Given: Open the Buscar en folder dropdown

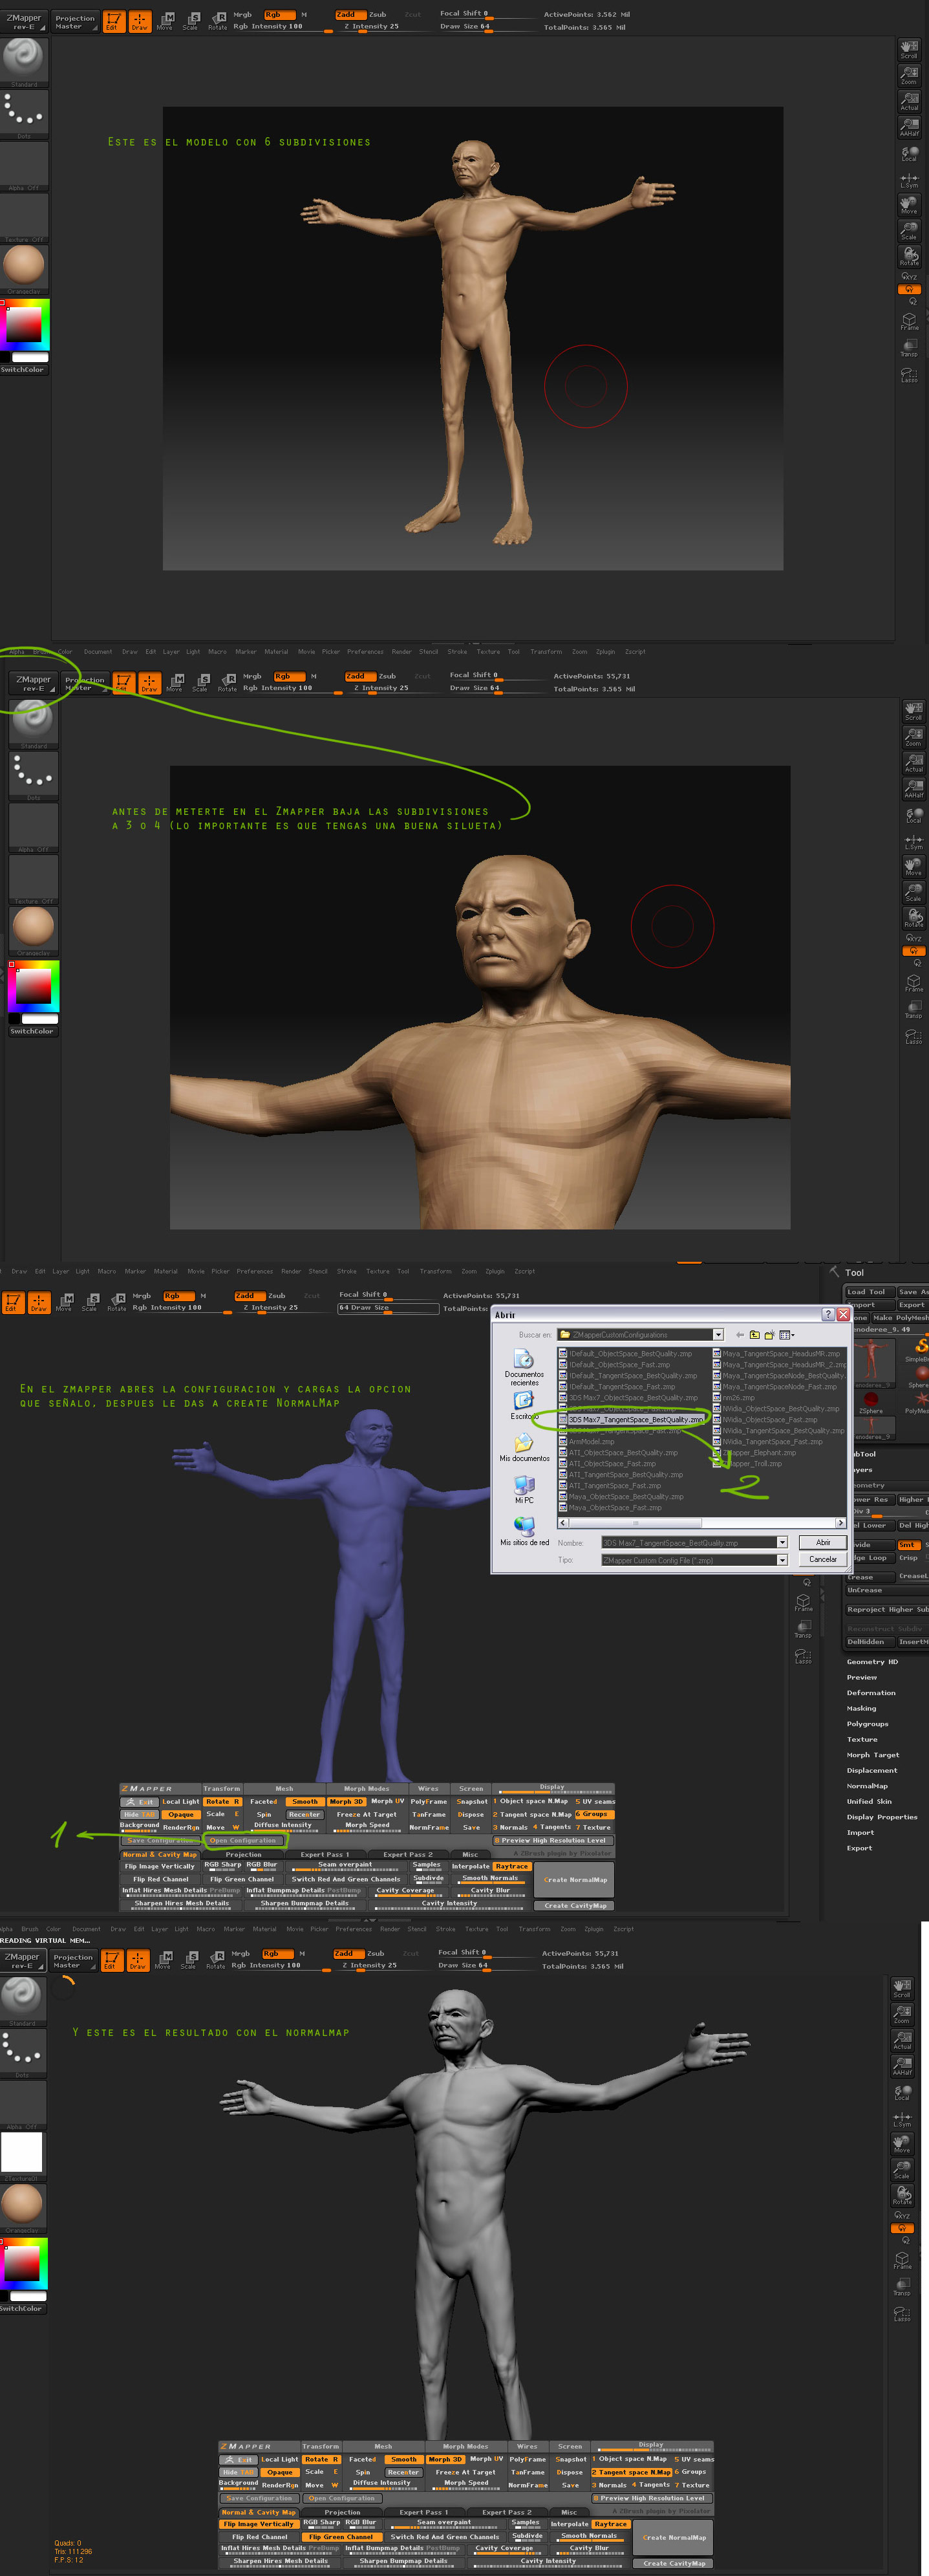Looking at the screenshot, I should pyautogui.click(x=718, y=1335).
